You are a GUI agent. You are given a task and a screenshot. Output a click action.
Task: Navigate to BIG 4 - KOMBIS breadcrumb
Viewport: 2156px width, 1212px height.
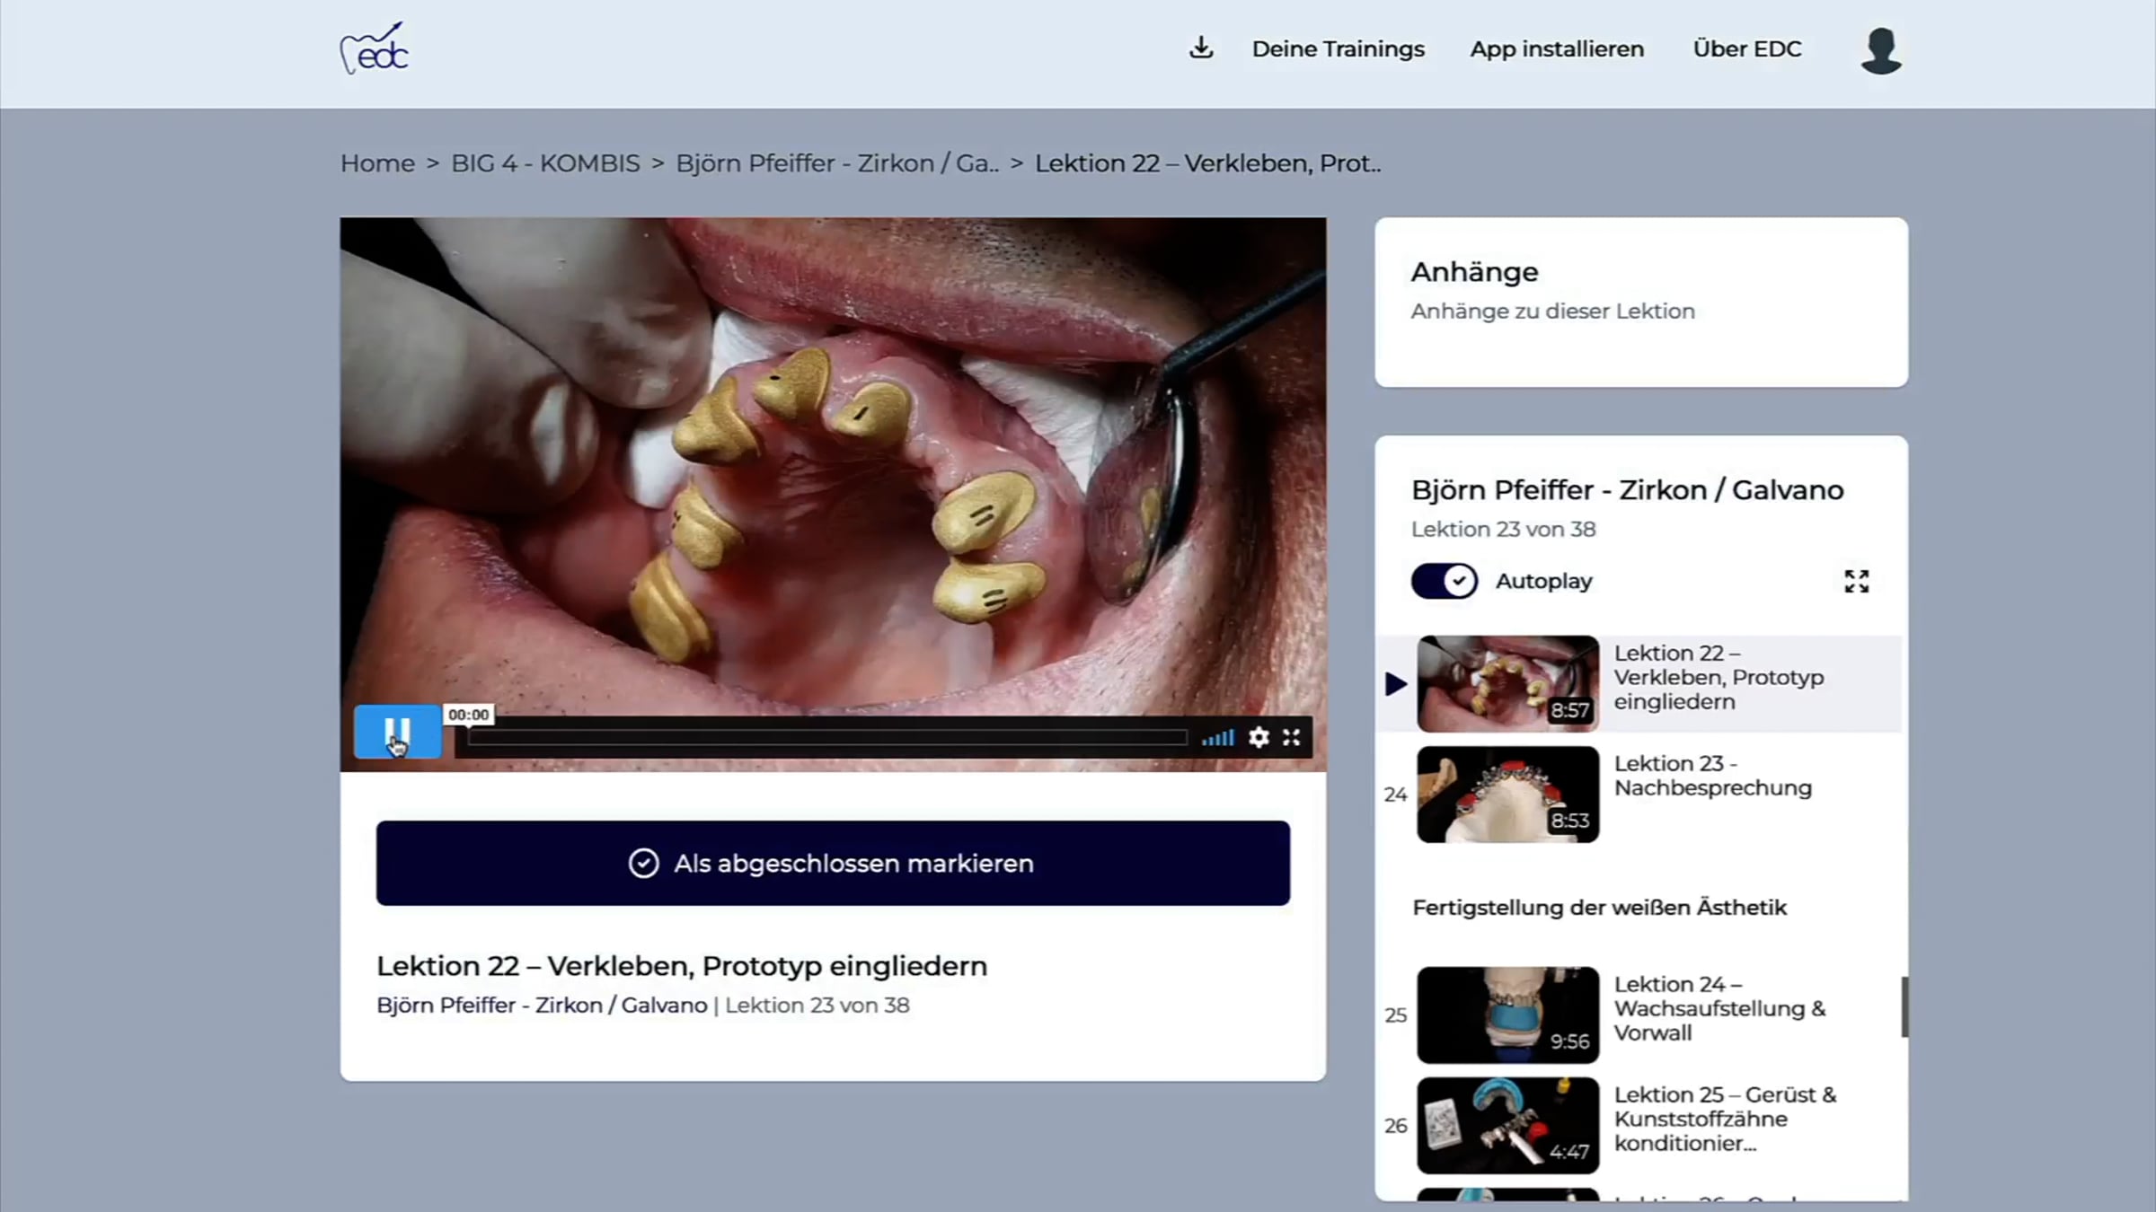coord(545,163)
